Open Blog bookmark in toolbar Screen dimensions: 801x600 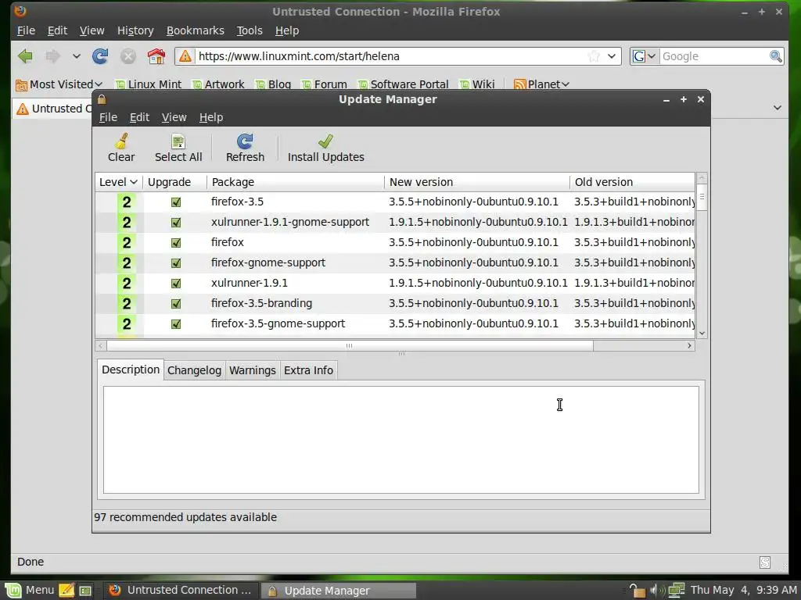(273, 84)
